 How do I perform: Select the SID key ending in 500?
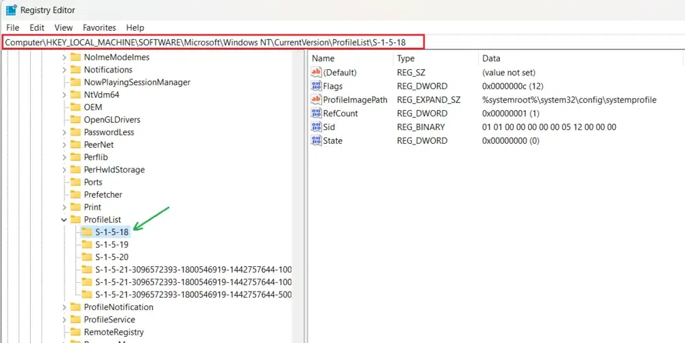click(194, 294)
